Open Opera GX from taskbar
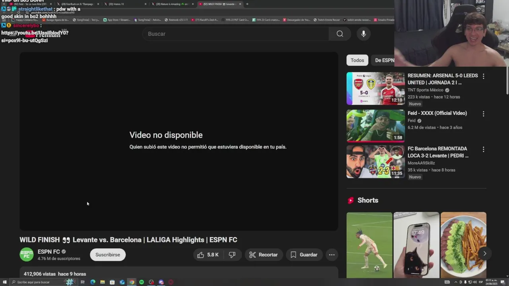509x286 pixels. click(171, 282)
